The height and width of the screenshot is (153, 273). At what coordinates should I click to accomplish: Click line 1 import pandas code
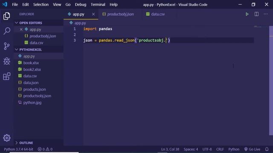pyautogui.click(x=98, y=29)
